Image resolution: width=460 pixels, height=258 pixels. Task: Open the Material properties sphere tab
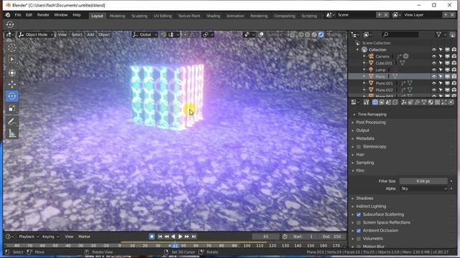(x=431, y=102)
